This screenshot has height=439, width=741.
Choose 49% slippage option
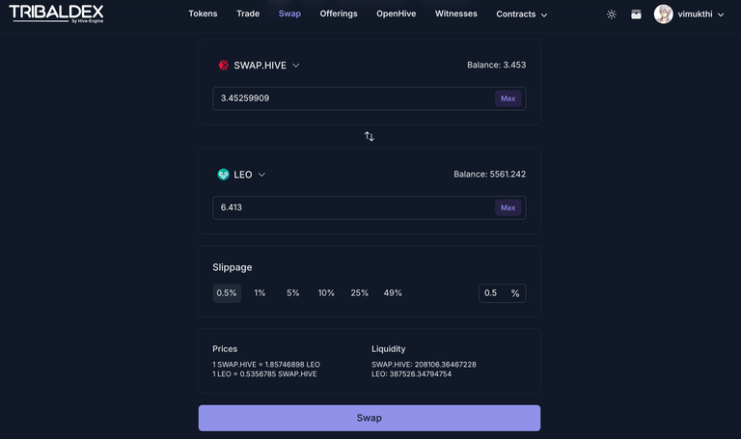tap(393, 293)
